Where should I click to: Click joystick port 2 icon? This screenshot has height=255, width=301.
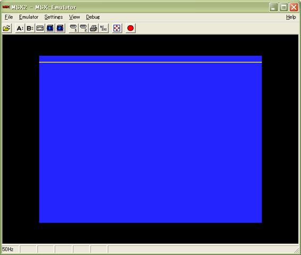tap(83, 28)
